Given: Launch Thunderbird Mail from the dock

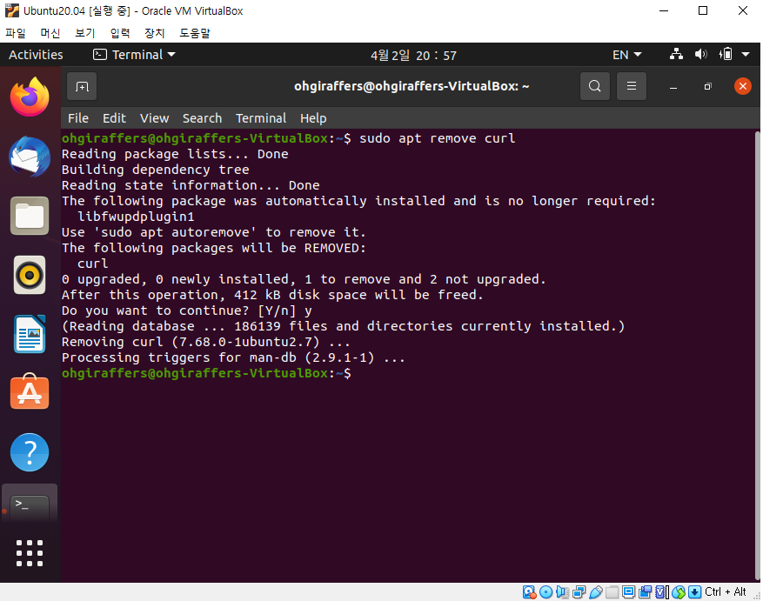Looking at the screenshot, I should point(30,157).
